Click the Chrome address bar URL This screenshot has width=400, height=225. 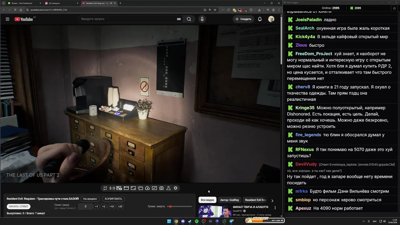coord(49,10)
